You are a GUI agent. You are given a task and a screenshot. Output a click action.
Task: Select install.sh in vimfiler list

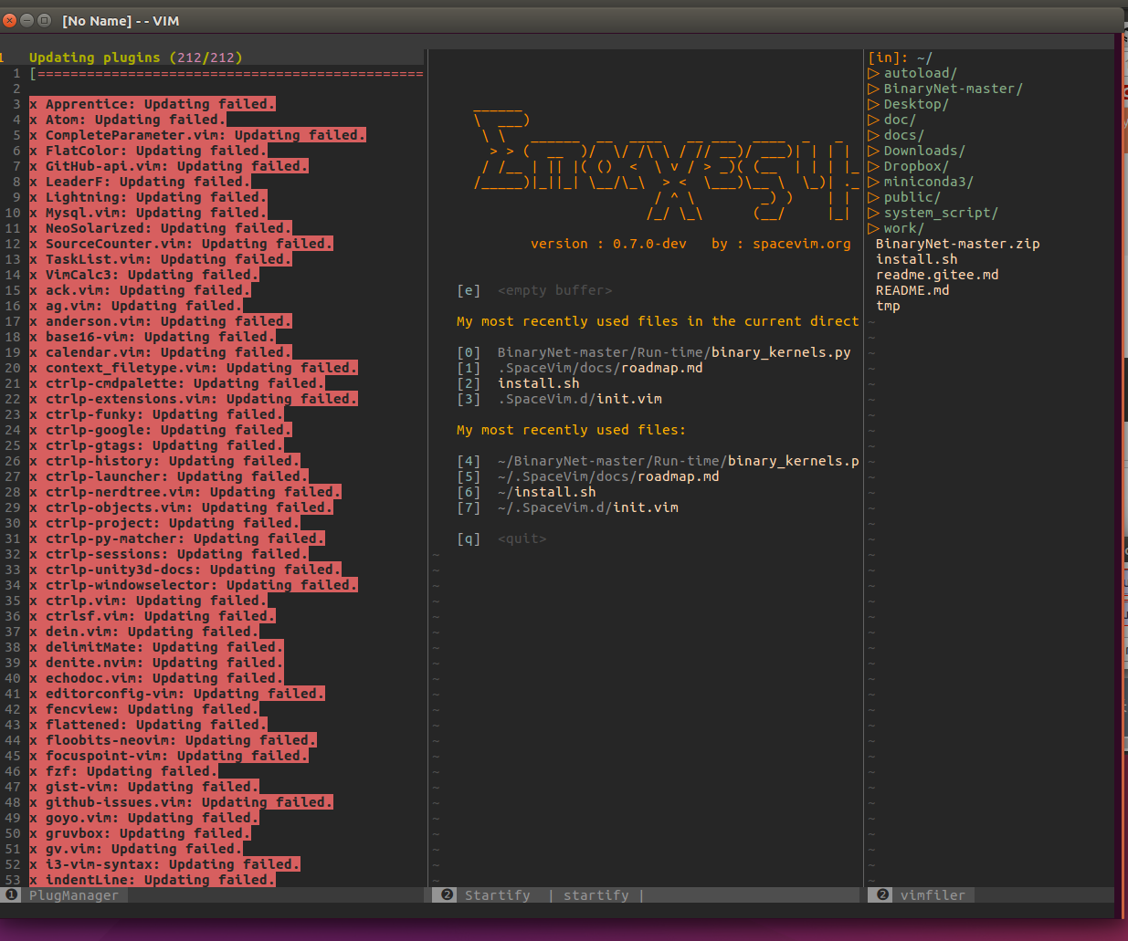pos(916,259)
